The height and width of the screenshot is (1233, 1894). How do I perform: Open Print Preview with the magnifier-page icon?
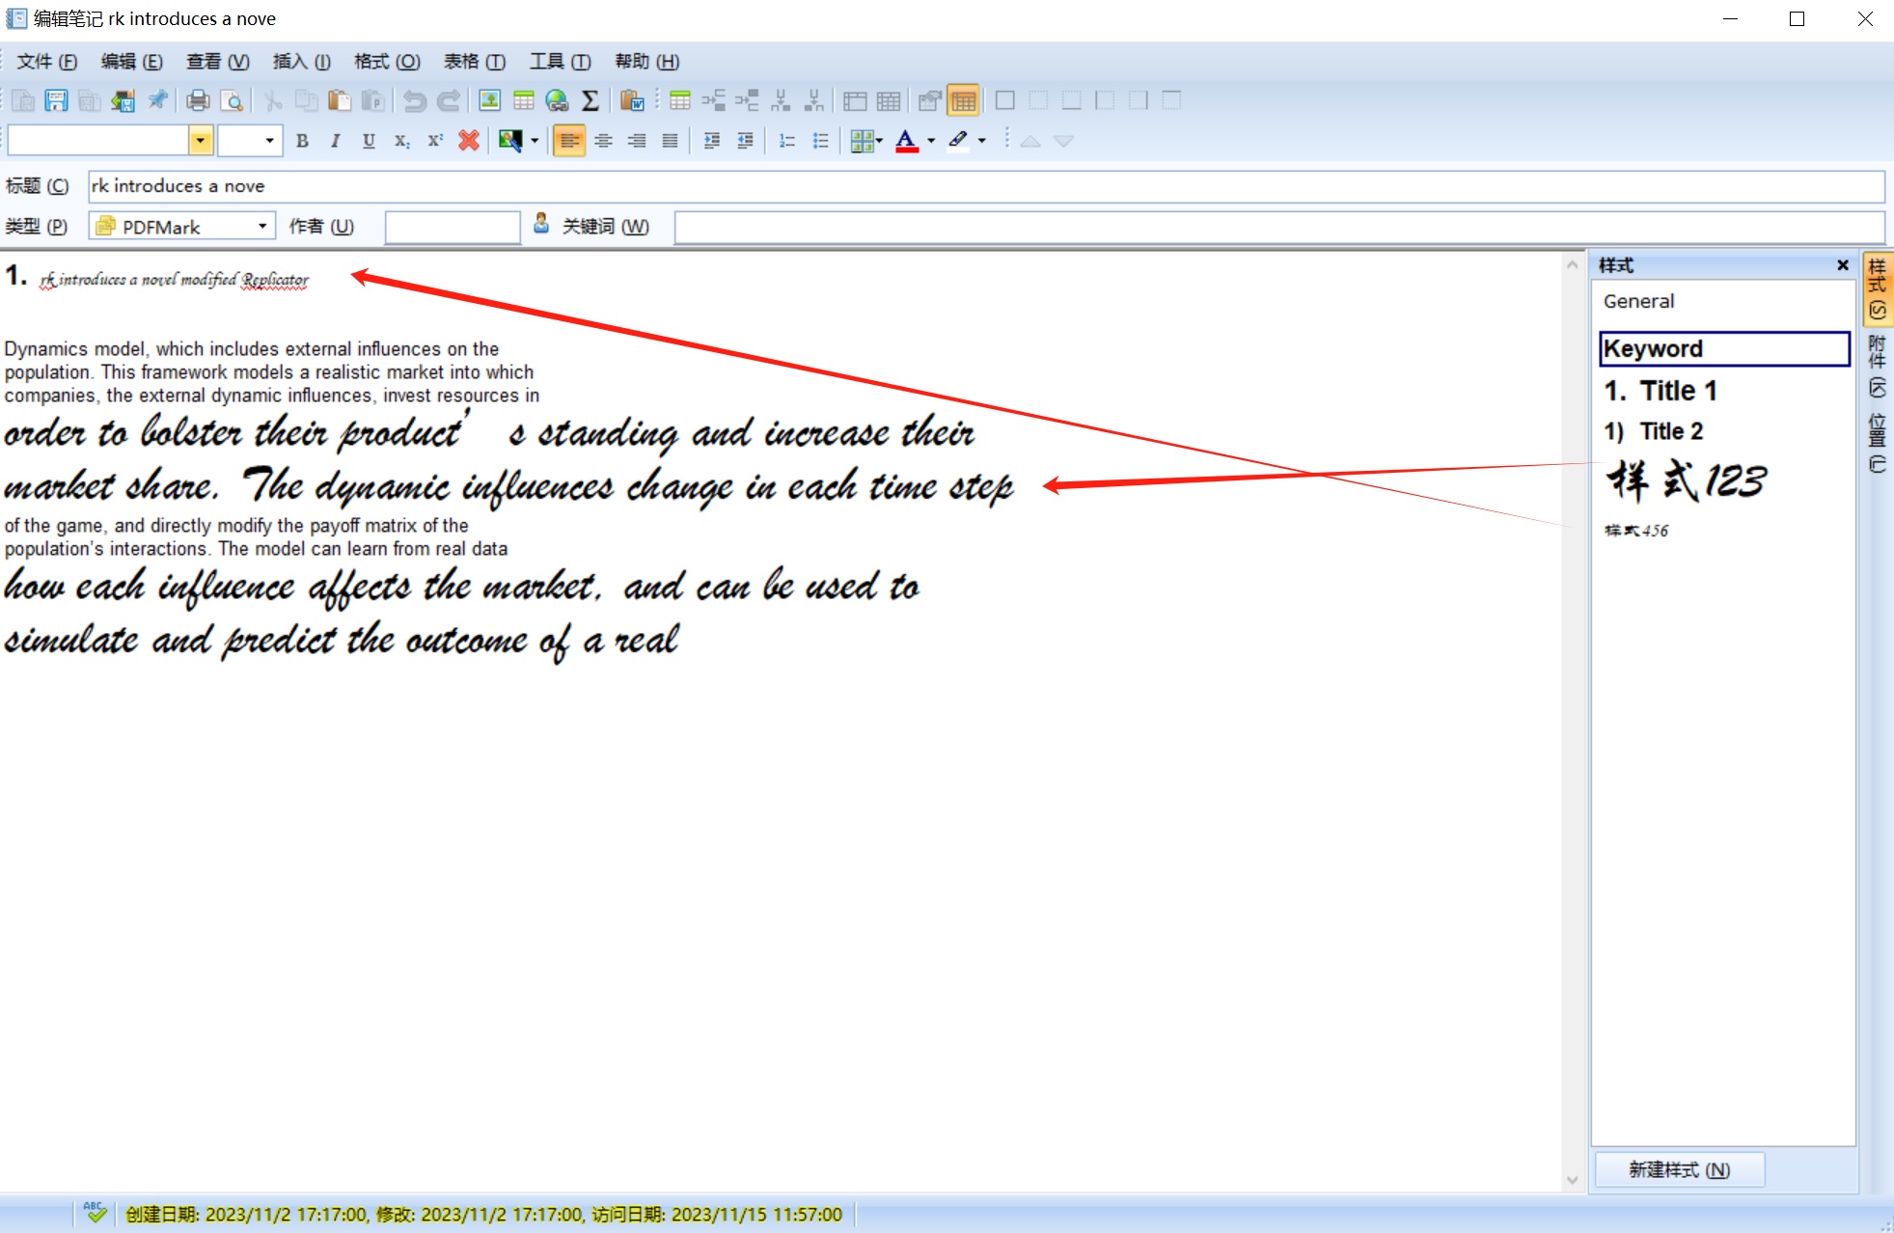click(x=232, y=100)
